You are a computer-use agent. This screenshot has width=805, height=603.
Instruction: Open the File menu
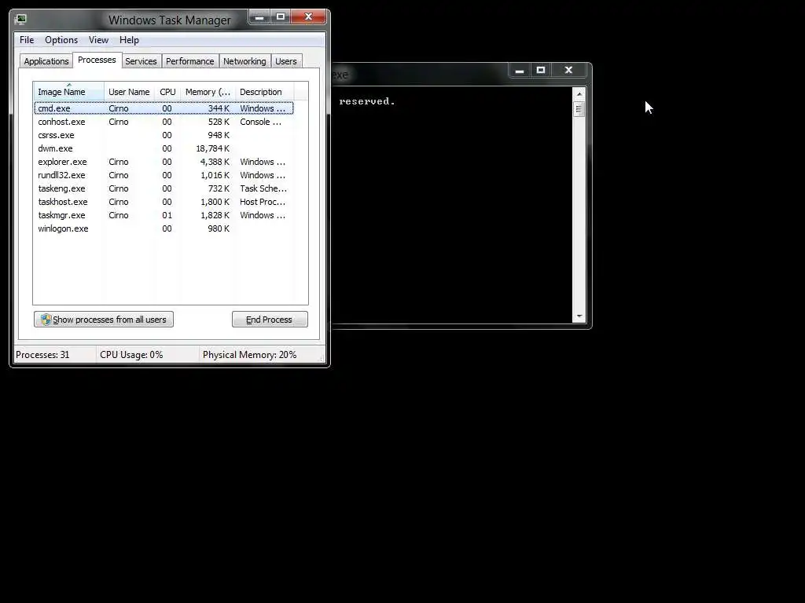pos(27,40)
